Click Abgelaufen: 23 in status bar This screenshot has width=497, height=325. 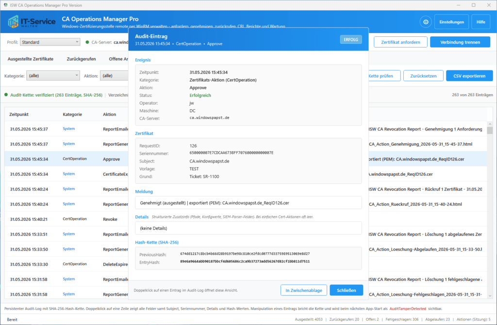(437, 319)
